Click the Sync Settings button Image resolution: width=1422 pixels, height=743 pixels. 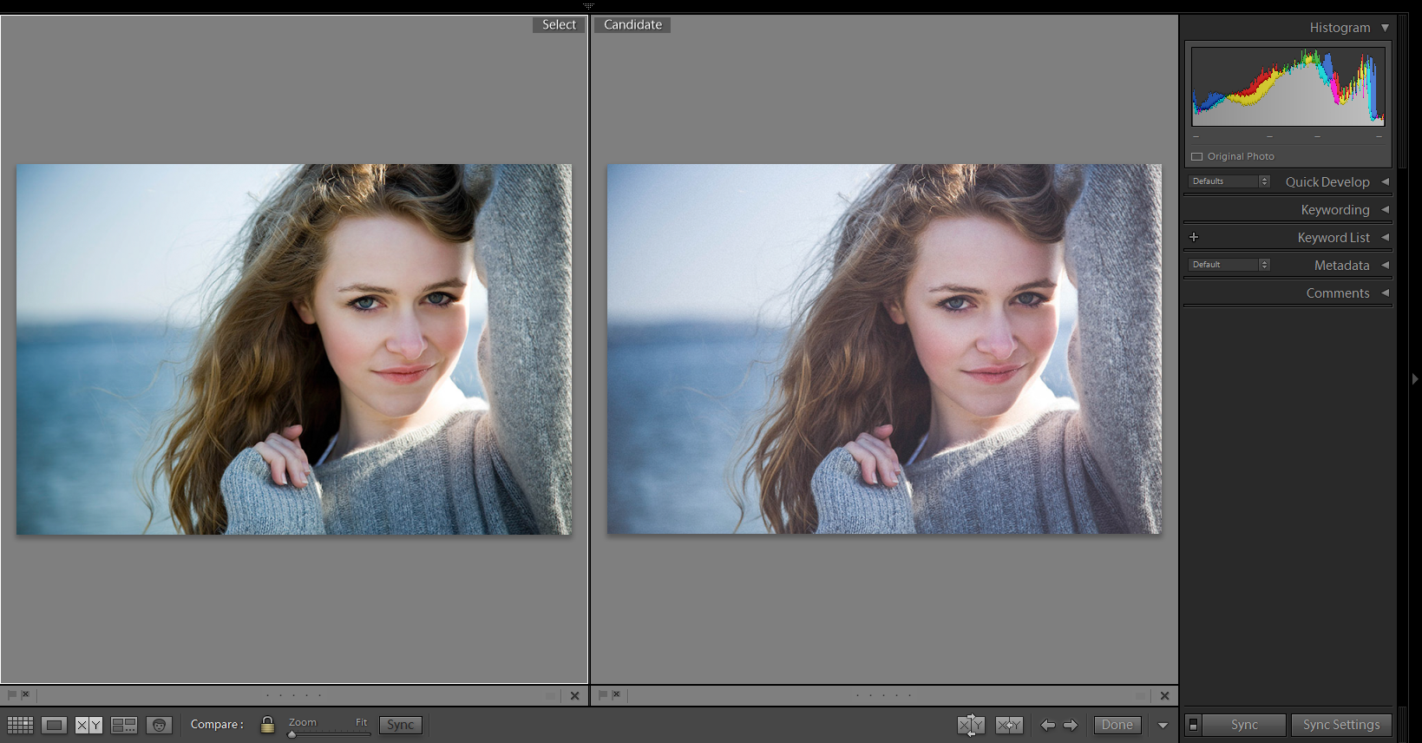[x=1340, y=725]
